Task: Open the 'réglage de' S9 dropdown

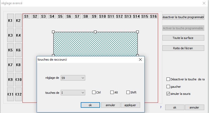Action: click(73, 78)
